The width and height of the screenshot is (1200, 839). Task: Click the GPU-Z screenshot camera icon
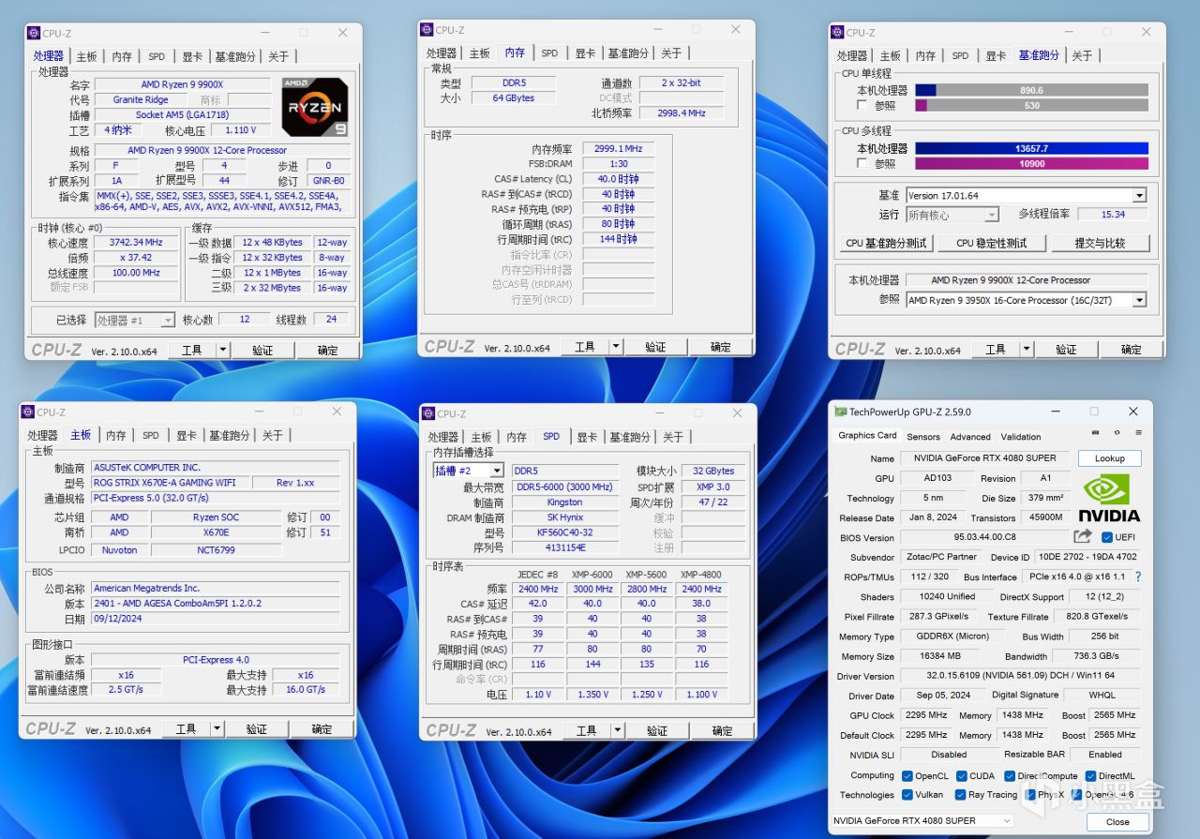(1095, 433)
